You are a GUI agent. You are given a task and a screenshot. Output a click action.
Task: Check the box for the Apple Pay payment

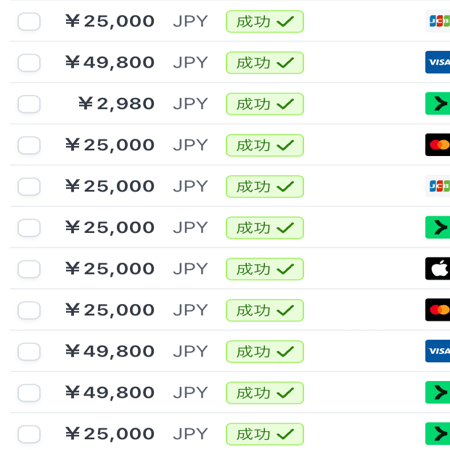(29, 269)
